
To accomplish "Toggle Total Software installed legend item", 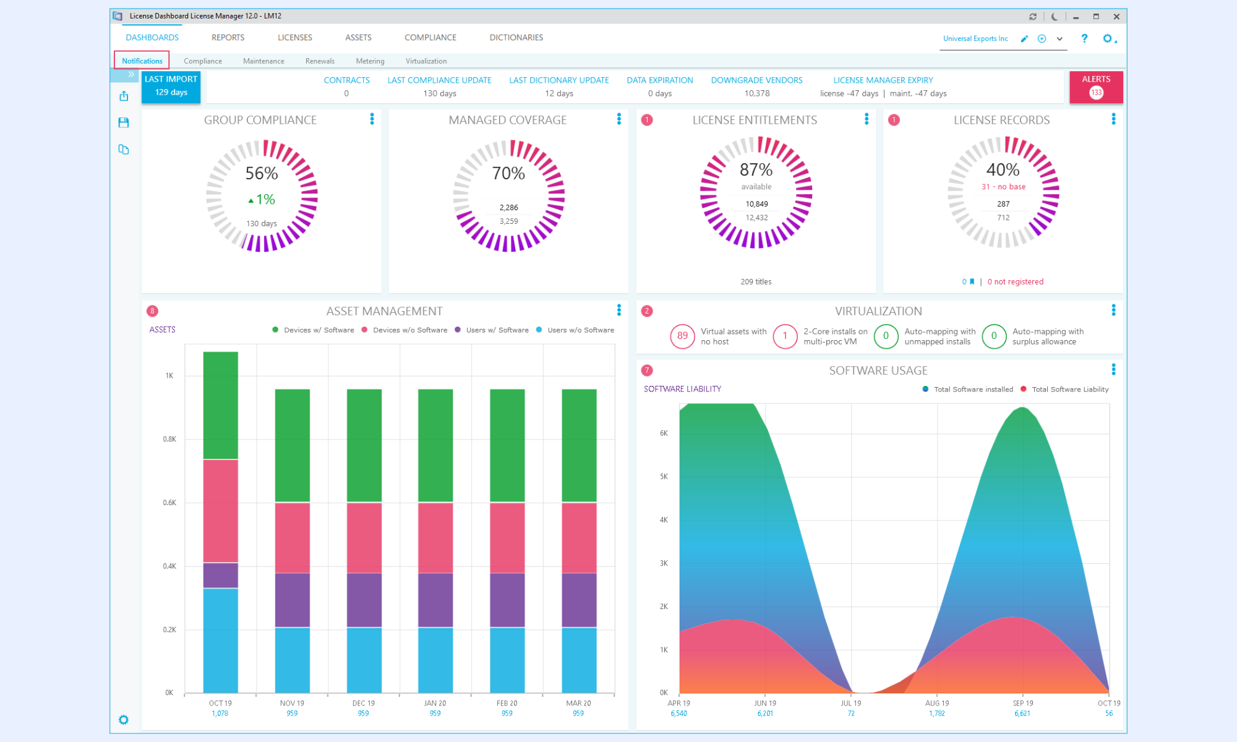I will coord(967,390).
